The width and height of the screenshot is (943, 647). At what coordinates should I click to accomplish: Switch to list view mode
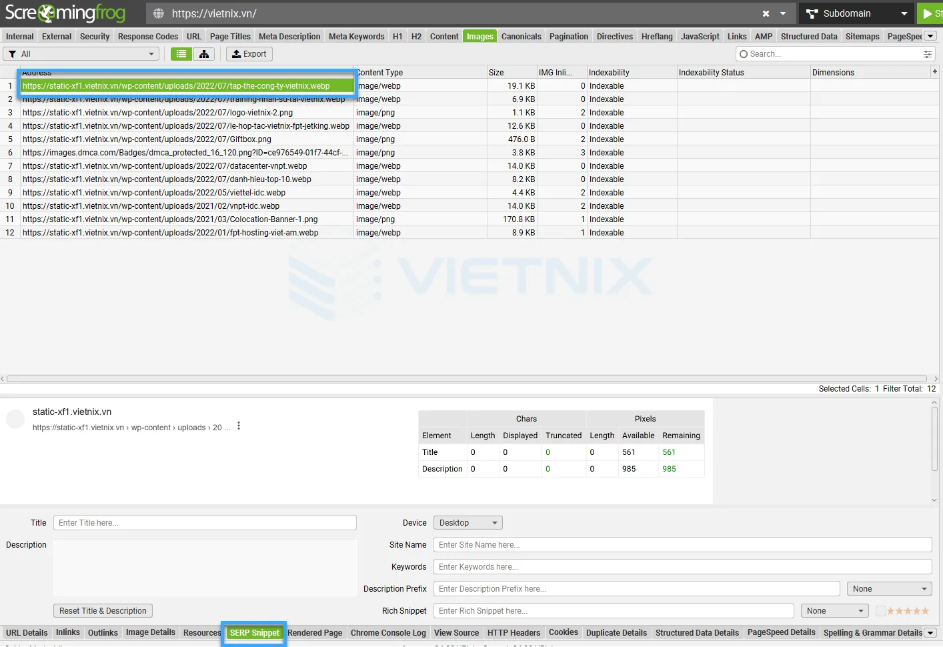click(181, 54)
